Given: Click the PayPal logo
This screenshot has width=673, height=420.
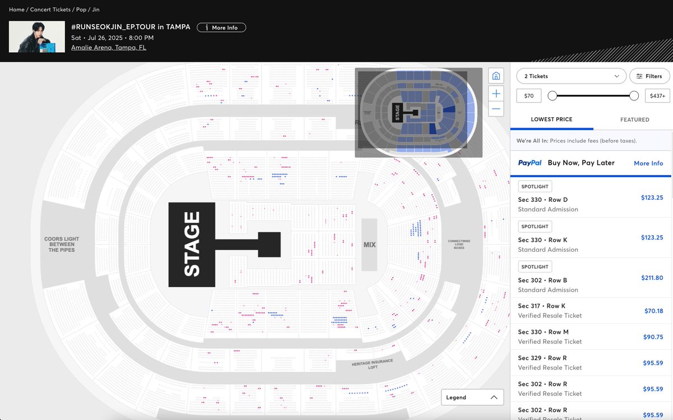Looking at the screenshot, I should tap(530, 163).
